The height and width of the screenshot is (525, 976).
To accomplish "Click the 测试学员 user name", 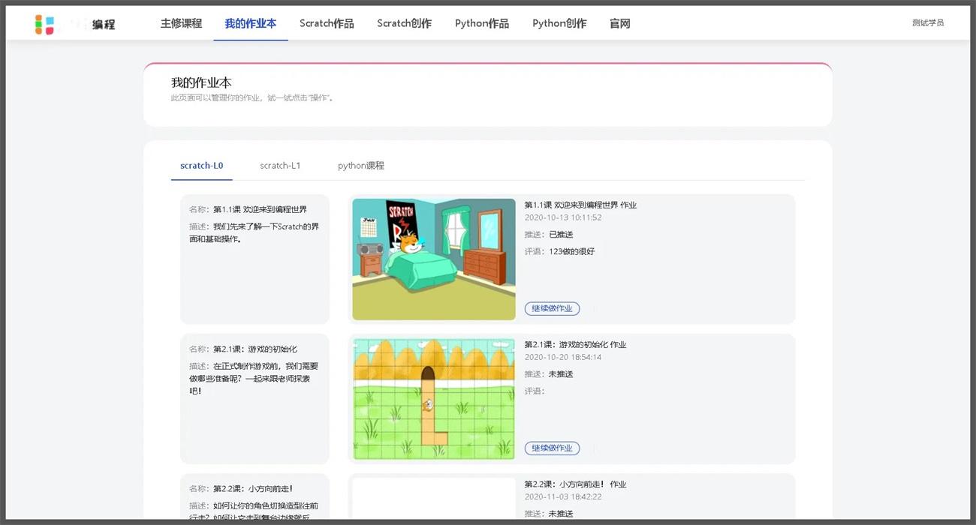I will coord(928,23).
